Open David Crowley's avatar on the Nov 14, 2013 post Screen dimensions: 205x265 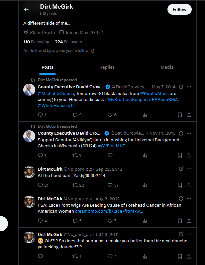click(x=29, y=136)
